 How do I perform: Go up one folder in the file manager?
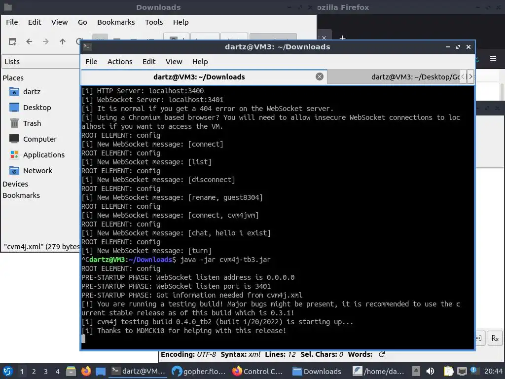(x=63, y=41)
